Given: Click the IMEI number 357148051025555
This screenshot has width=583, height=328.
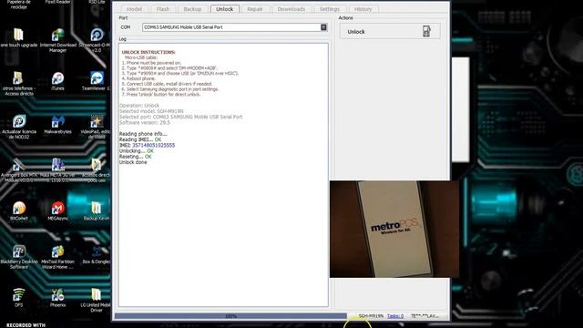Looking at the screenshot, I should click(x=154, y=145).
